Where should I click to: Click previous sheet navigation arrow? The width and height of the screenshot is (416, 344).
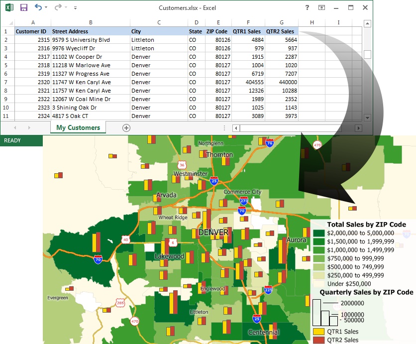click(15, 128)
